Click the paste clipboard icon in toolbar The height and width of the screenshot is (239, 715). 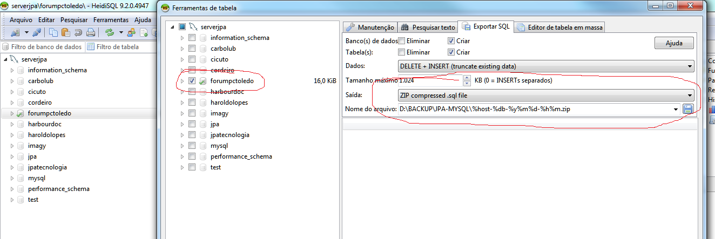pyautogui.click(x=66, y=32)
